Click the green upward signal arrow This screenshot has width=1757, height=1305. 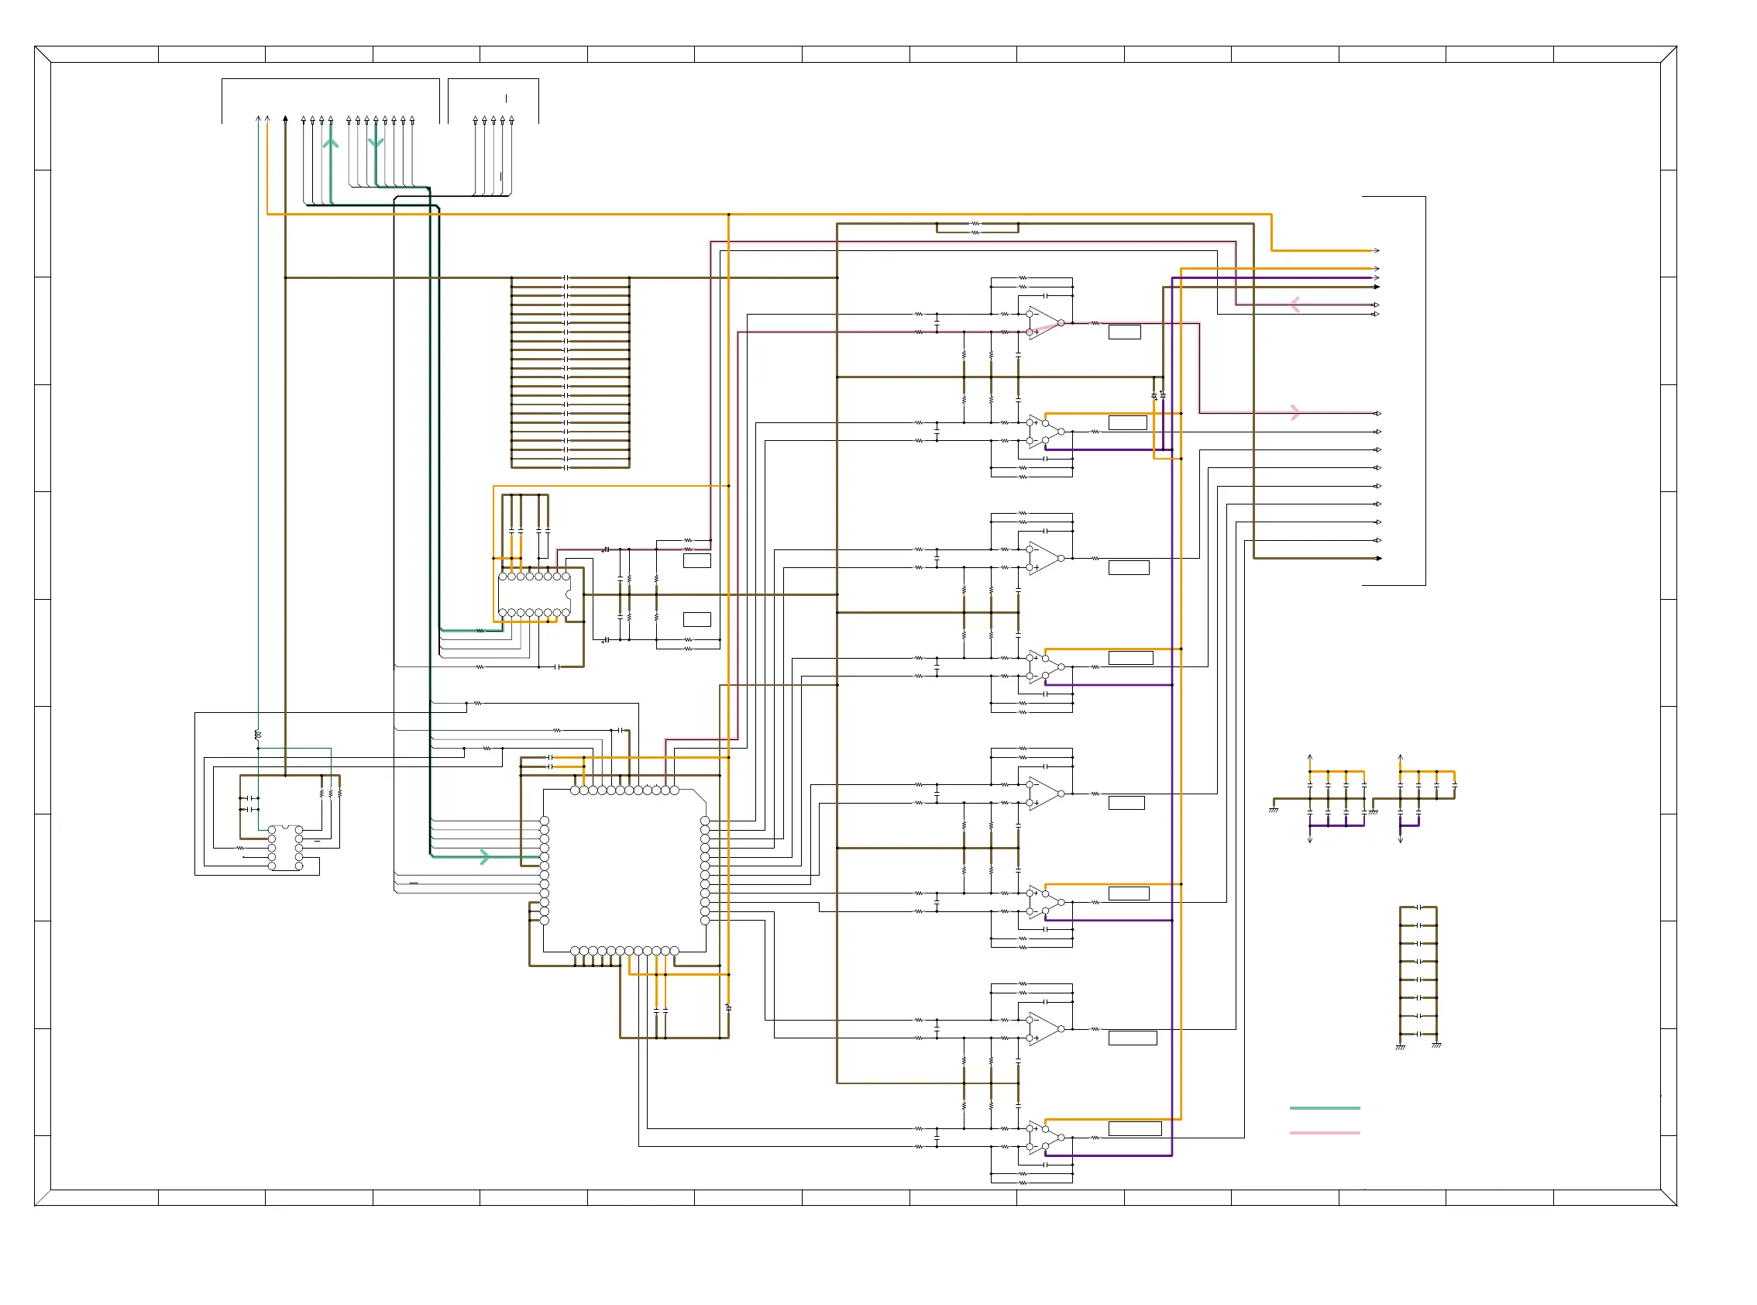331,142
